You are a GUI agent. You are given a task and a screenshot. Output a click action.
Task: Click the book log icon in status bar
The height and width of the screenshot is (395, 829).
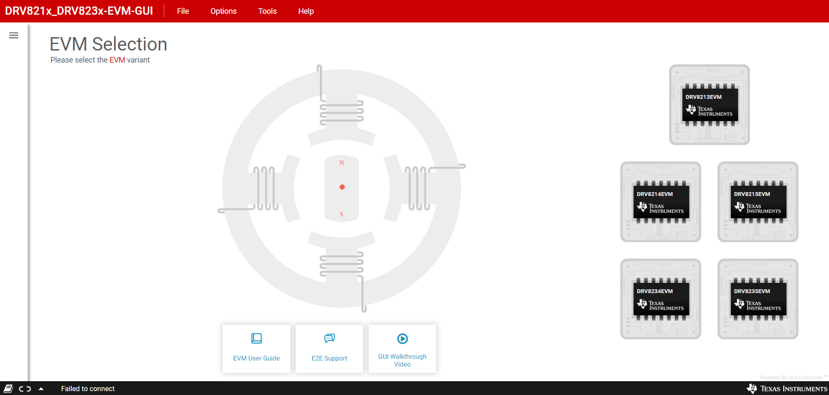pos(8,389)
